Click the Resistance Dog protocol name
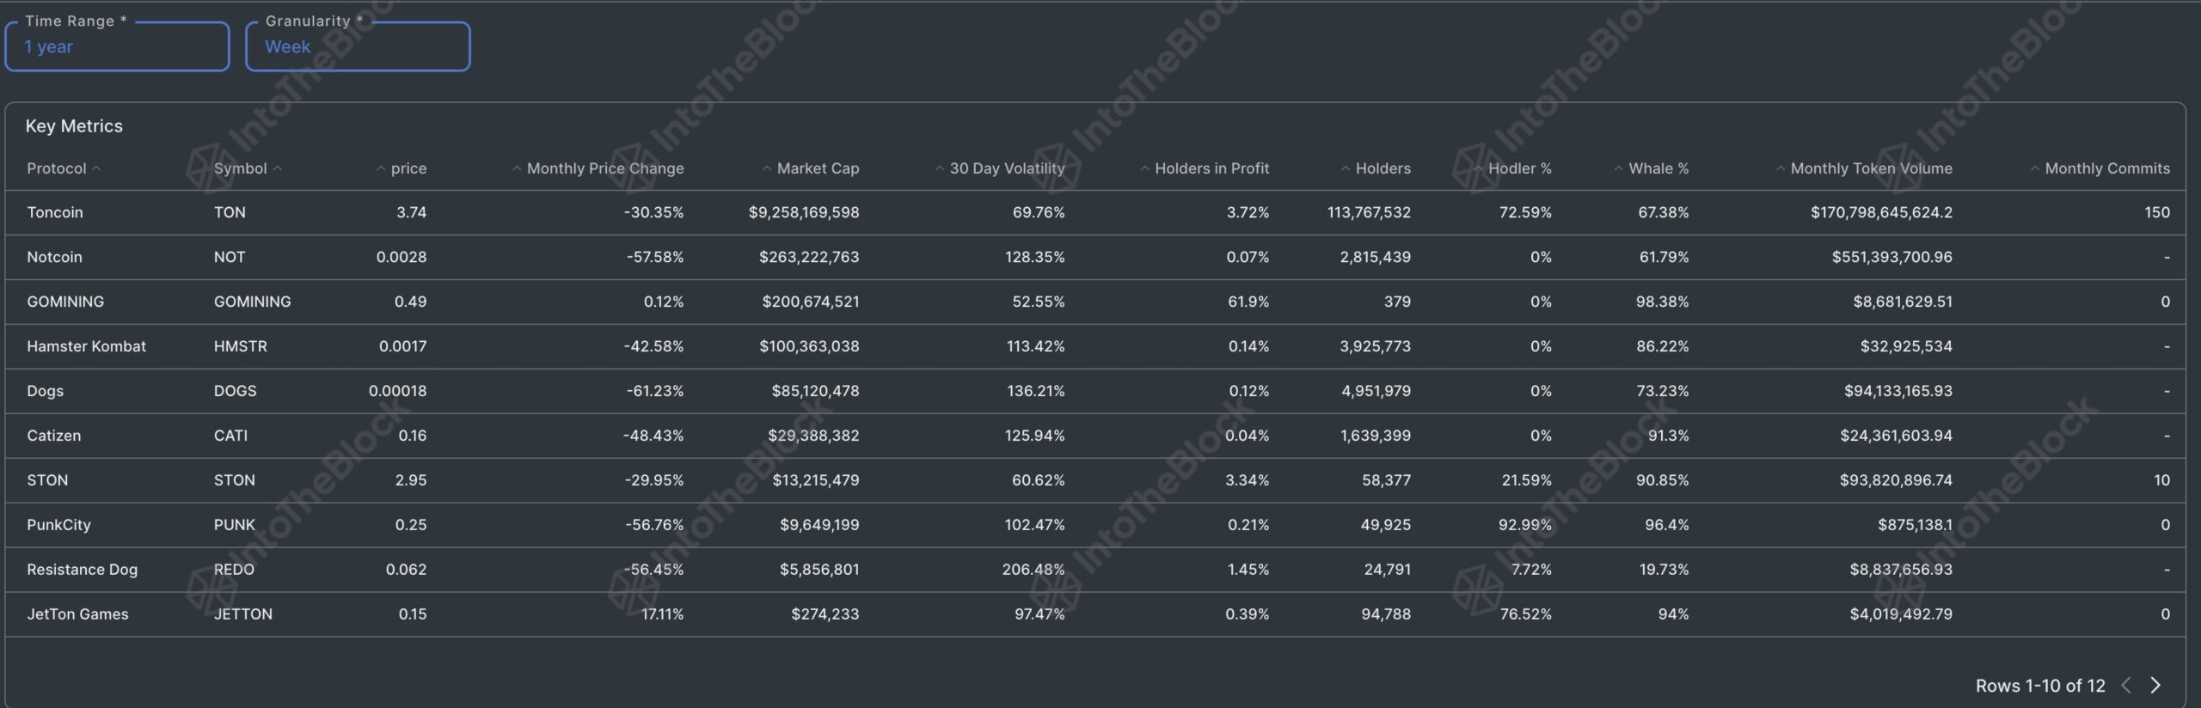The width and height of the screenshot is (2201, 708). [x=82, y=570]
